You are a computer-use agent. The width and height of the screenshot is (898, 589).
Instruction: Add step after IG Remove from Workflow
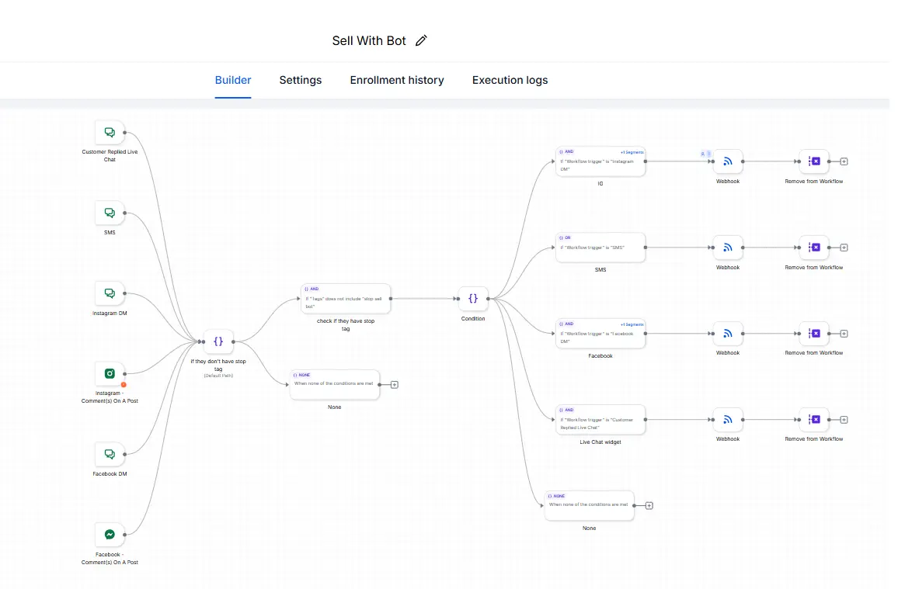[x=844, y=162]
